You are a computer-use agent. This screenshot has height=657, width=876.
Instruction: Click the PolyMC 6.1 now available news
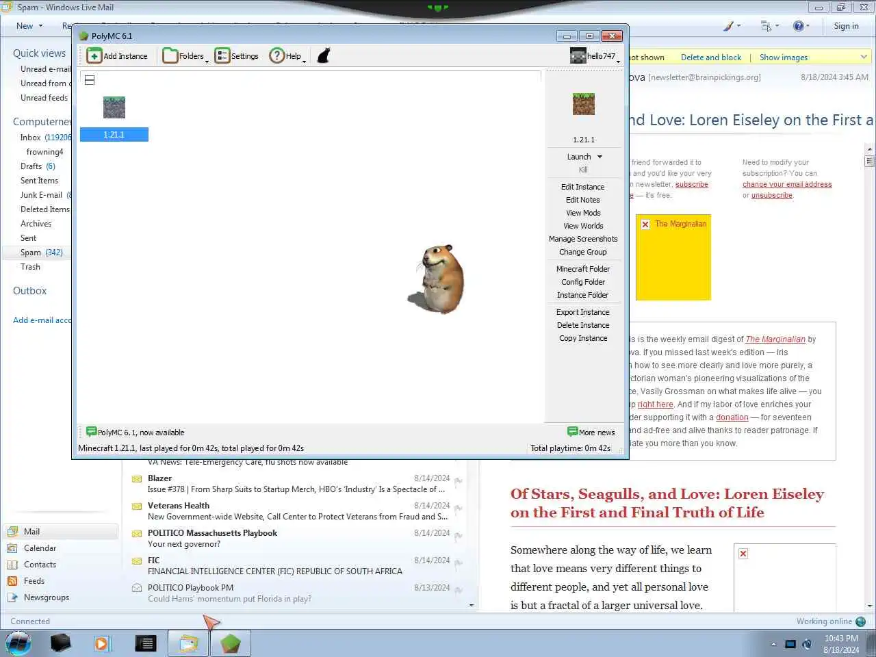click(136, 433)
